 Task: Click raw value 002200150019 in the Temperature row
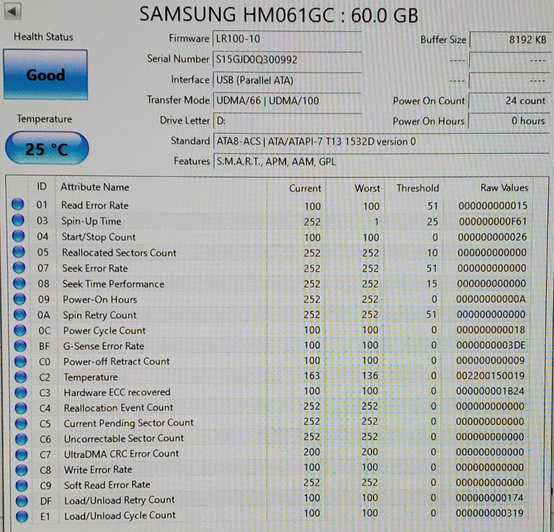click(491, 375)
